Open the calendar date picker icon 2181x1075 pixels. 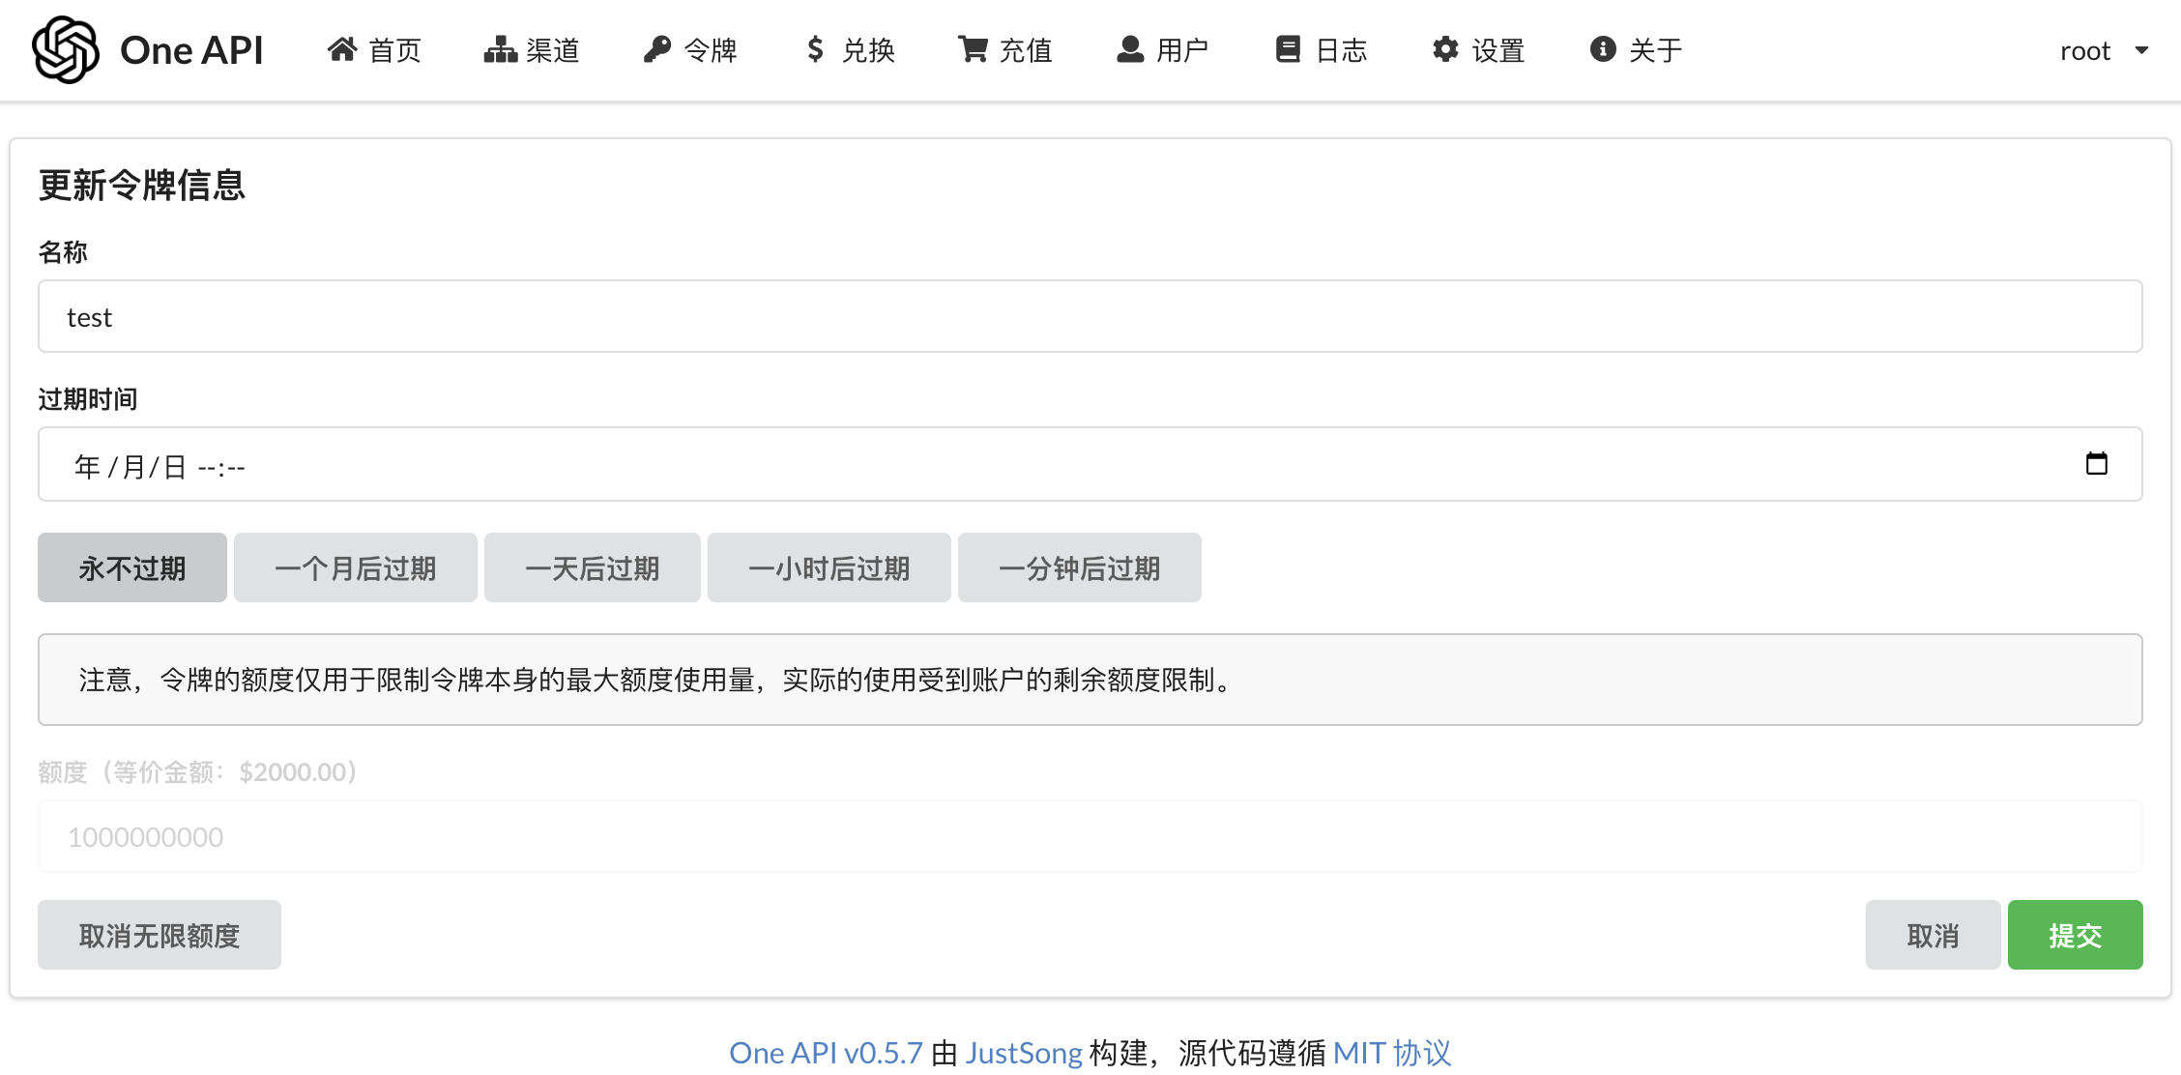click(x=2096, y=464)
